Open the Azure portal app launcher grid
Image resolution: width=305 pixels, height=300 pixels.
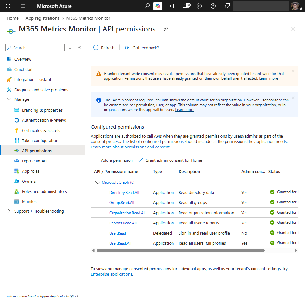click(8, 6)
